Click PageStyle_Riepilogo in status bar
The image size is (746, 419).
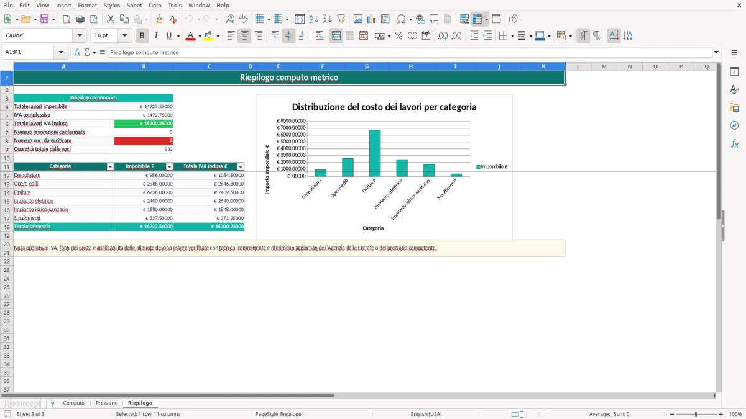tap(278, 414)
